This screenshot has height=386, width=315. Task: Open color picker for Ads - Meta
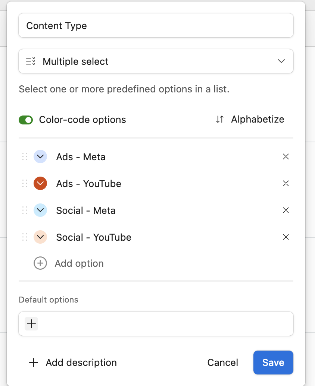40,157
